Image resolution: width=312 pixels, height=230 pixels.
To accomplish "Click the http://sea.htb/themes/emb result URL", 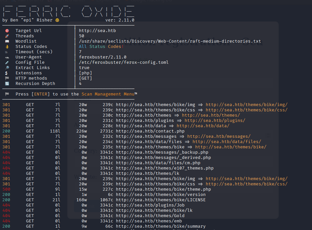I will (149, 221).
